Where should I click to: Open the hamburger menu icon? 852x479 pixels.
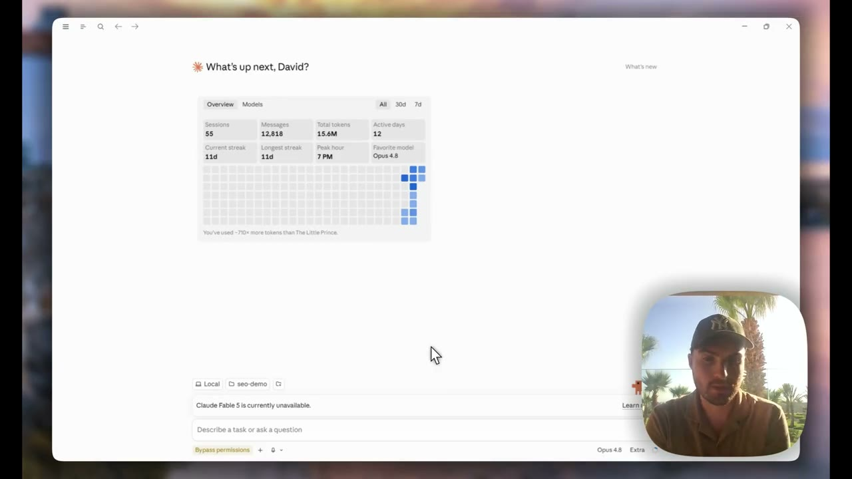click(x=65, y=27)
